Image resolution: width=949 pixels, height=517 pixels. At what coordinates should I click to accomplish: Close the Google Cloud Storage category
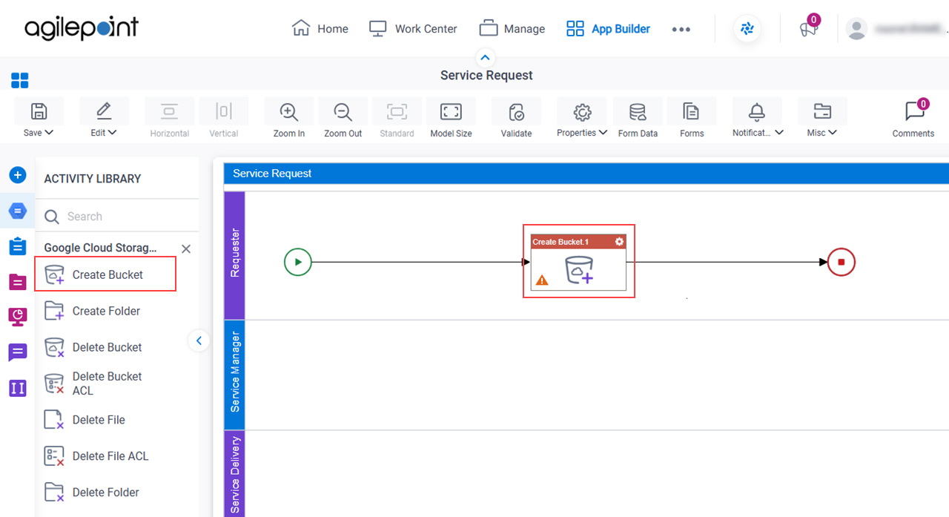(186, 248)
